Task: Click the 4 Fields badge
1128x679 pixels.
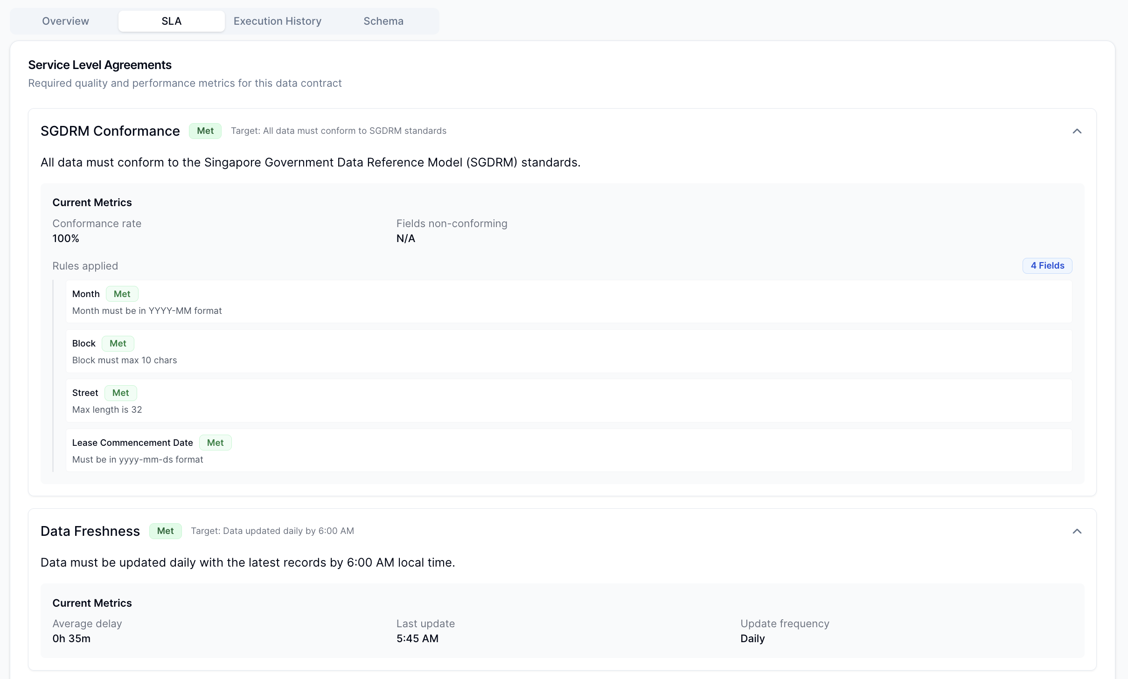Action: tap(1047, 266)
